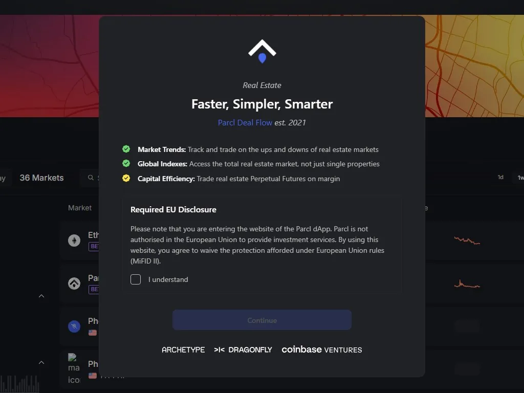Image resolution: width=524 pixels, height=393 pixels.
Task: Click the "Faster, Simpler, Smarter" headline
Action: (x=262, y=104)
